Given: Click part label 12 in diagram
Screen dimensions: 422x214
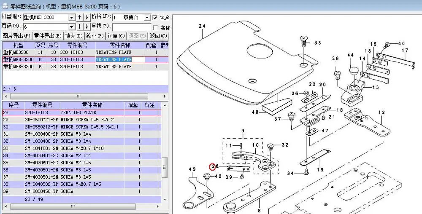Looking at the screenshot, I should click(381, 112).
